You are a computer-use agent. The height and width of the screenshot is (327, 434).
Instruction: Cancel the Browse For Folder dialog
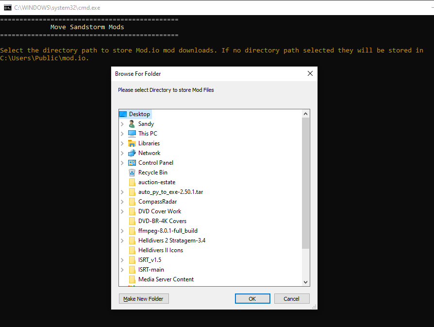pyautogui.click(x=292, y=299)
